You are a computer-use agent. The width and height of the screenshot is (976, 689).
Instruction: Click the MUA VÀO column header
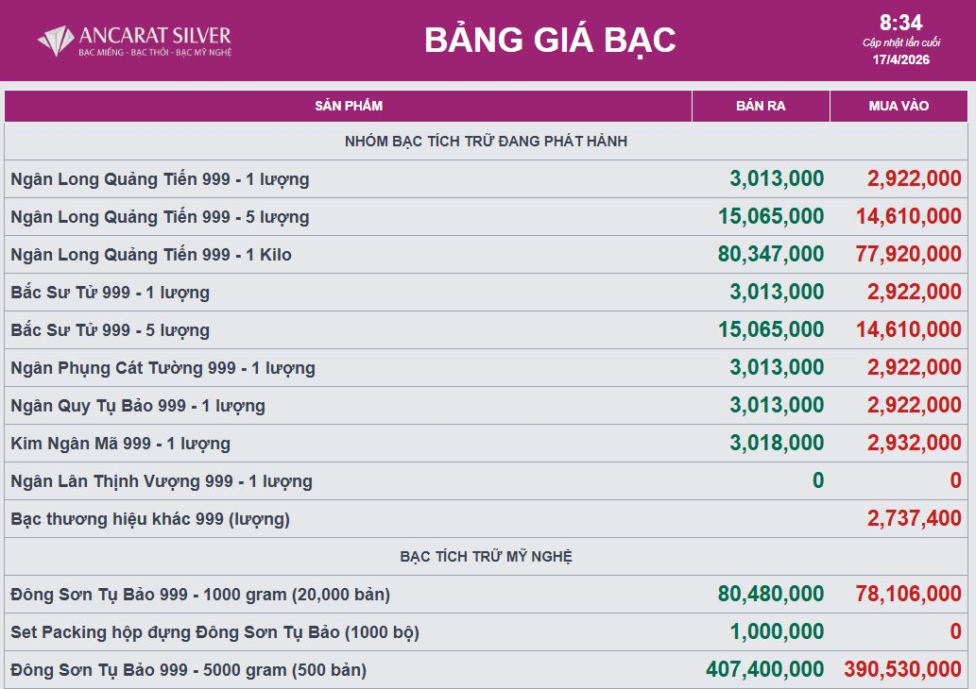[899, 106]
